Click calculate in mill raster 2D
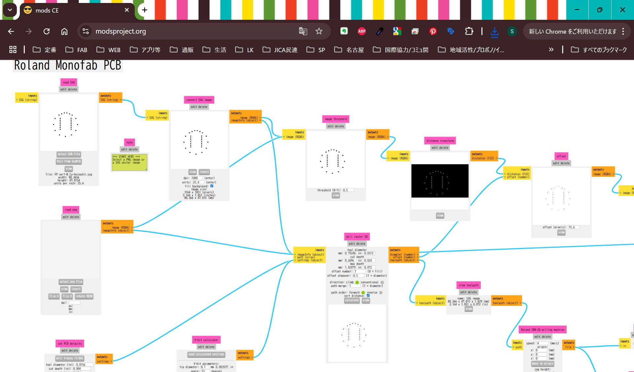634x372 pixels. tap(352, 300)
